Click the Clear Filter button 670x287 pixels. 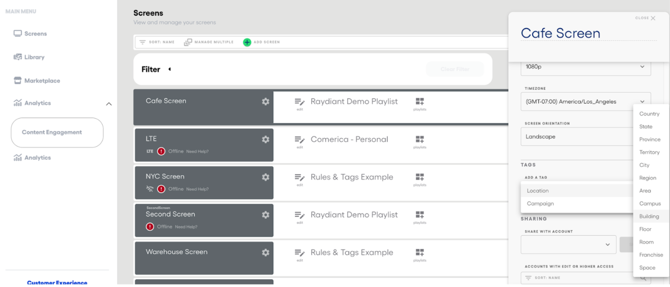tap(455, 69)
